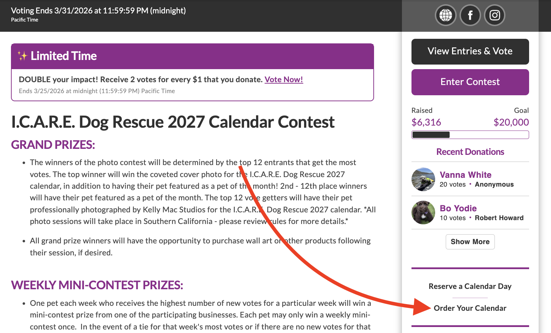
Task: Click the fundraising progress bar
Action: coord(470,135)
